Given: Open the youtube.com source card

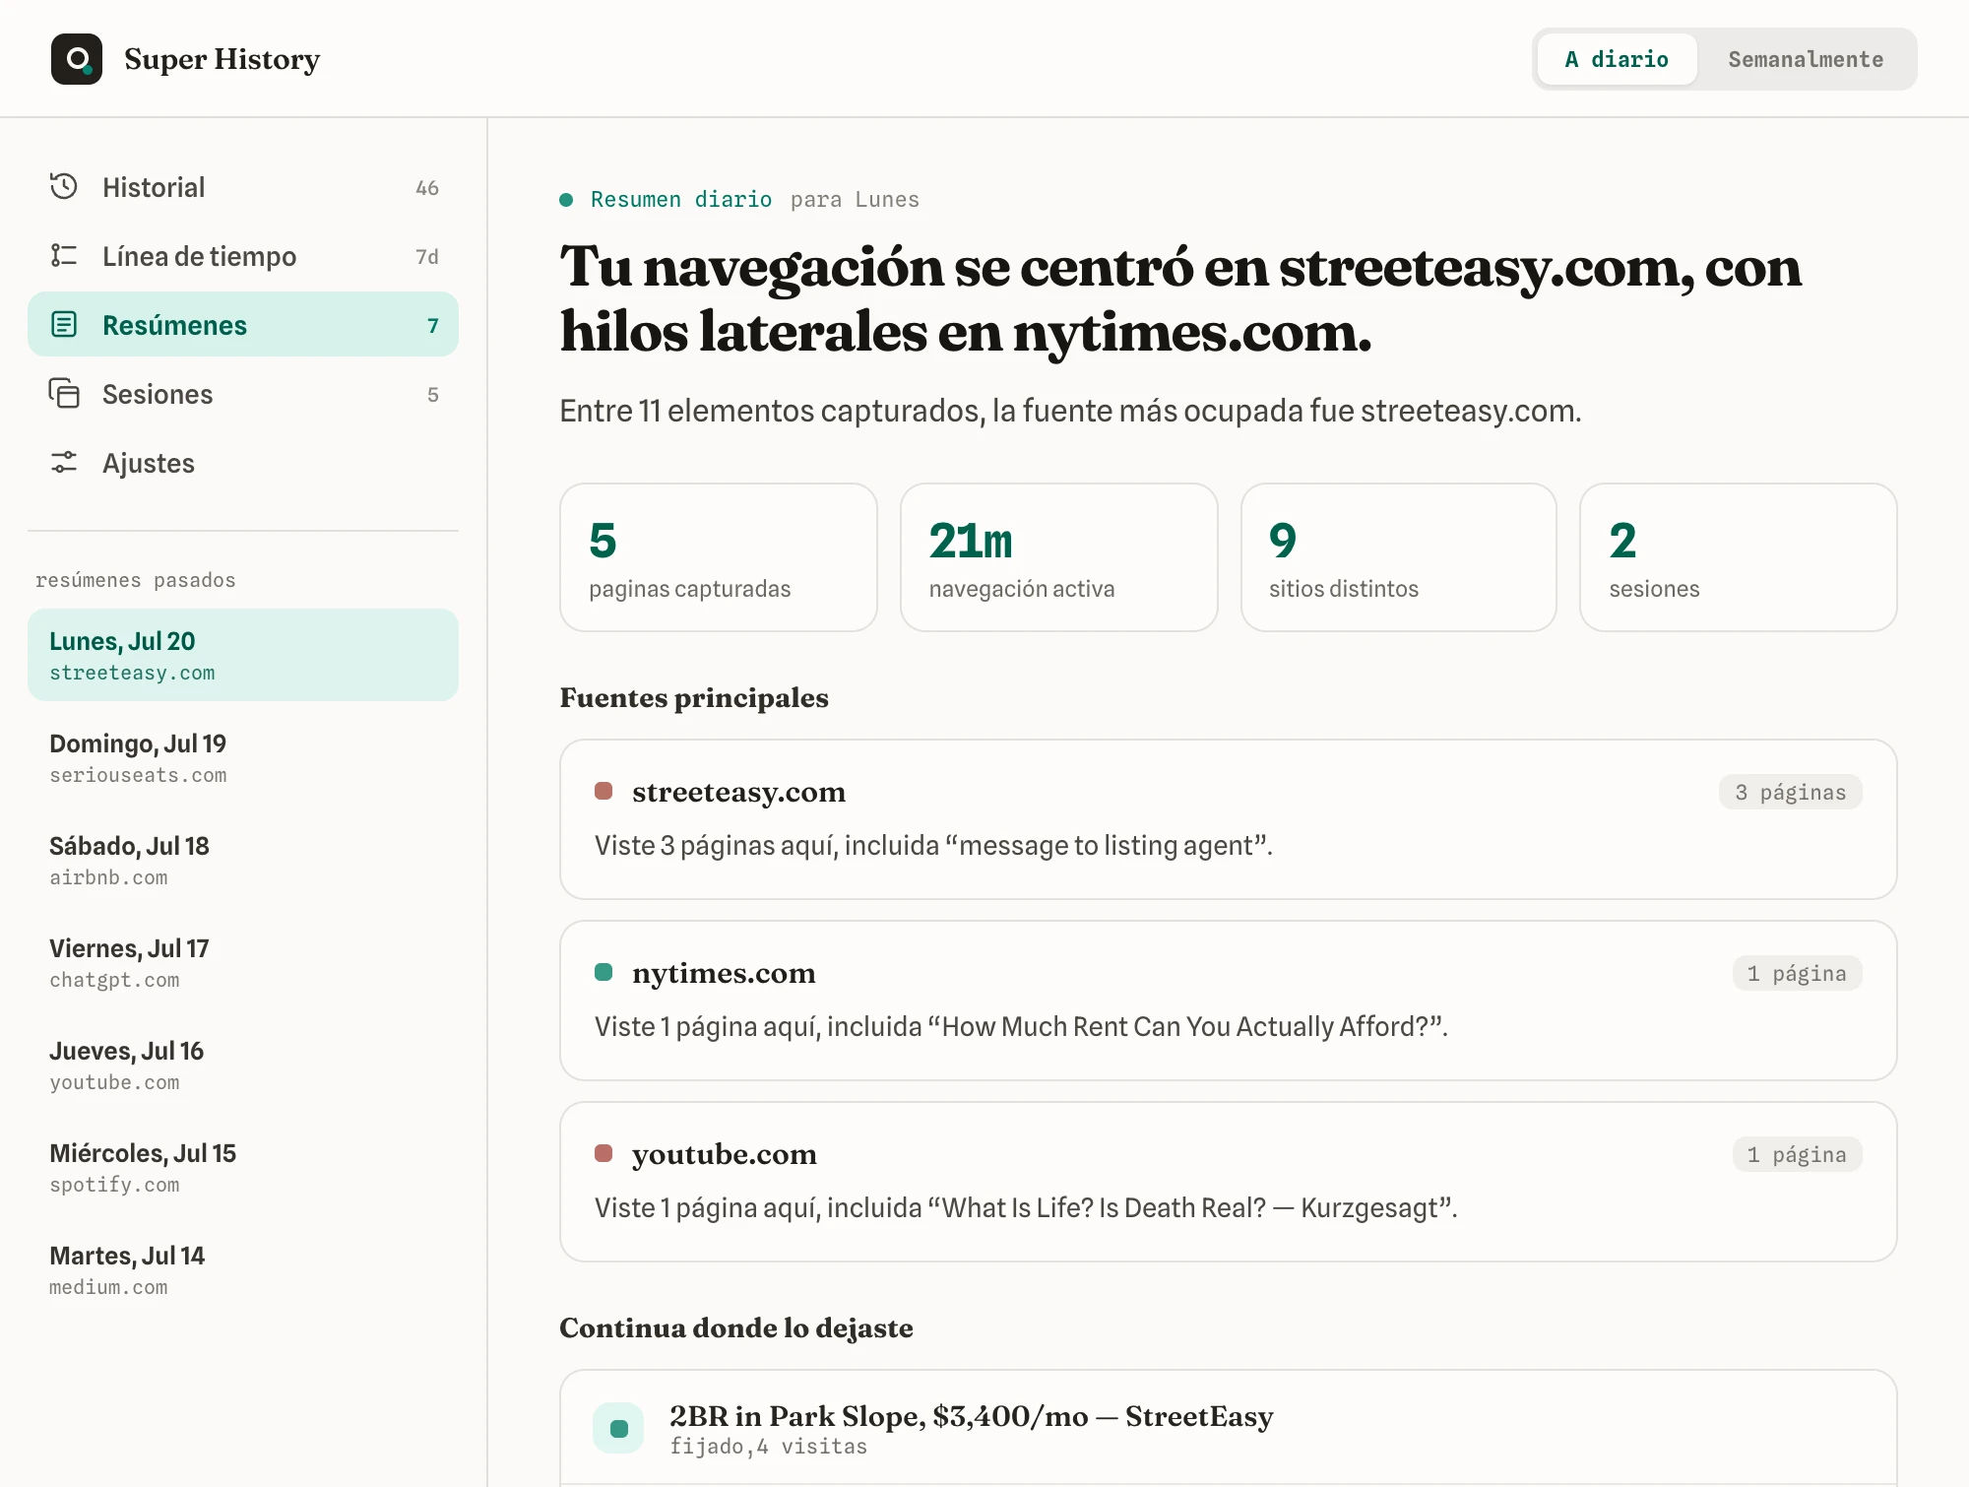Looking at the screenshot, I should pos(1229,1182).
